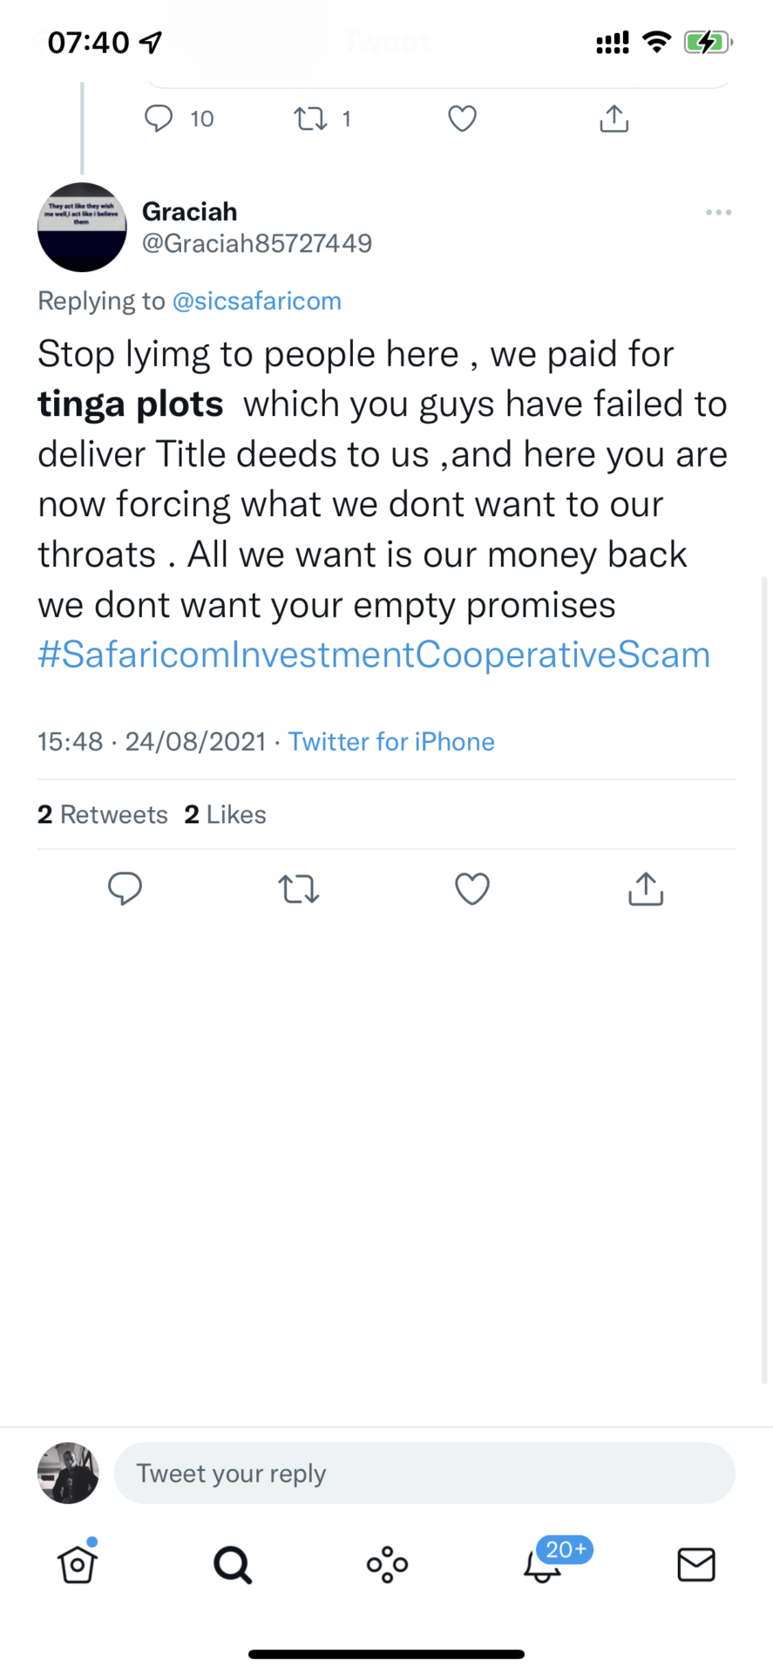Share Graciah's tweet
This screenshot has height=1674, width=773.
click(x=646, y=888)
